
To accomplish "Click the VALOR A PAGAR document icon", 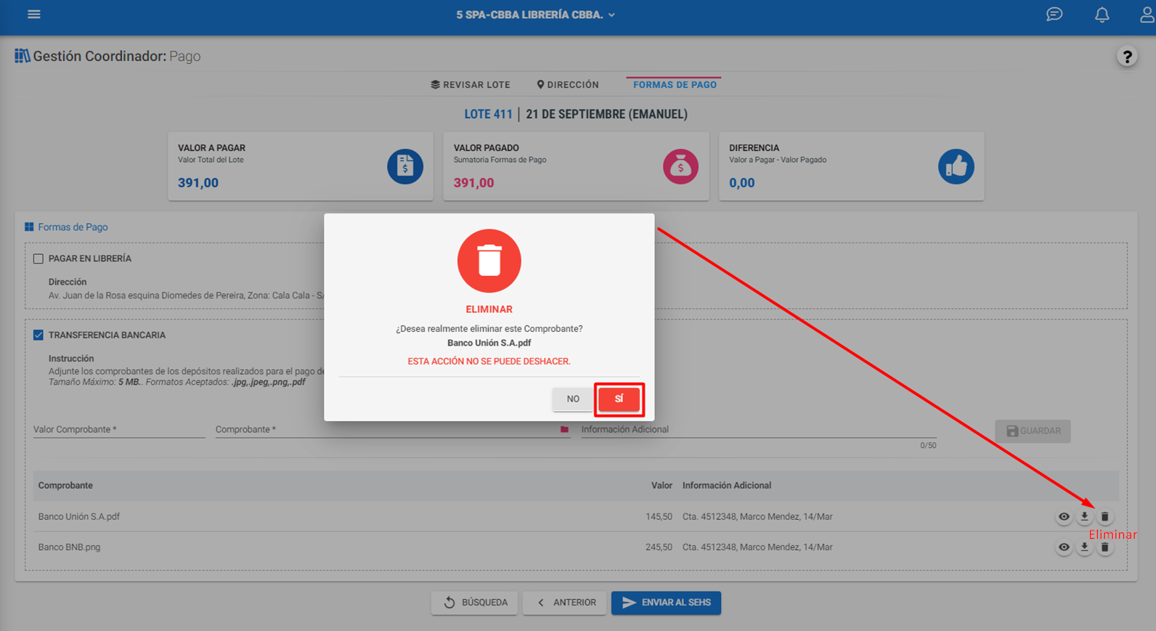I will click(x=405, y=166).
